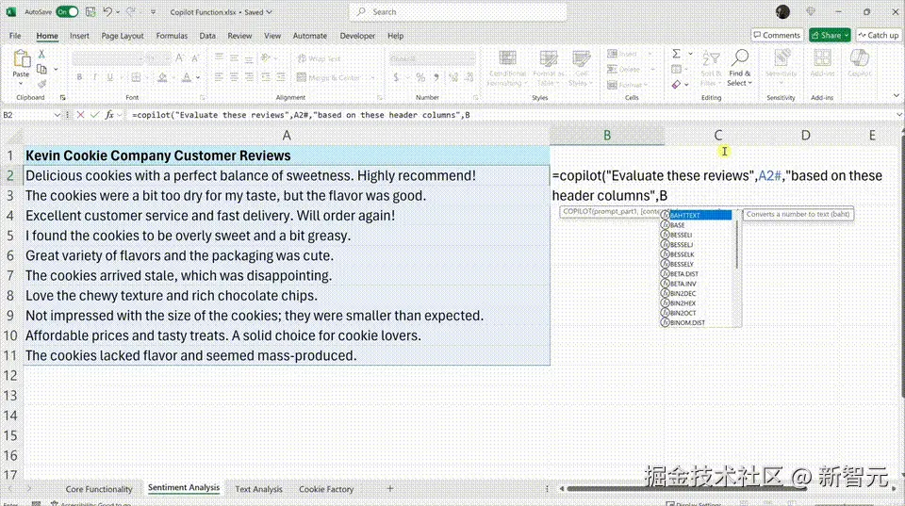Click the Font Color letter A
905x506 pixels.
(x=187, y=77)
